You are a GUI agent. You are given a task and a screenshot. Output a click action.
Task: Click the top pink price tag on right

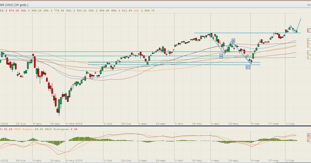click(x=309, y=30)
